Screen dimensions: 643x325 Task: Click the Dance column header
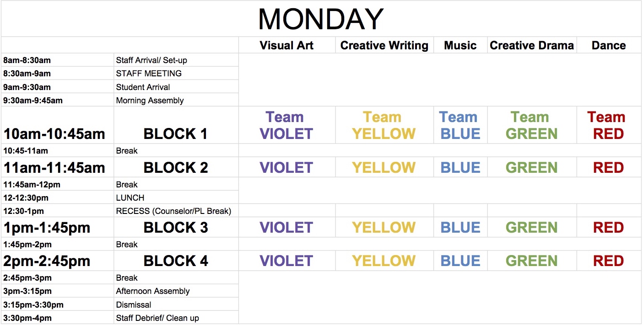point(609,45)
